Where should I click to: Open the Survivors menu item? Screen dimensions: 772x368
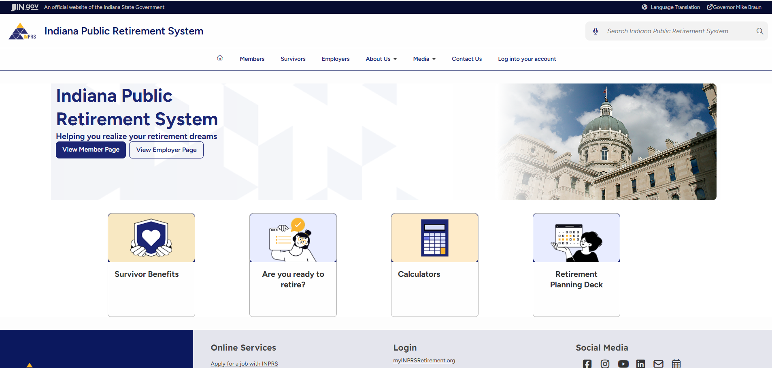pos(293,59)
